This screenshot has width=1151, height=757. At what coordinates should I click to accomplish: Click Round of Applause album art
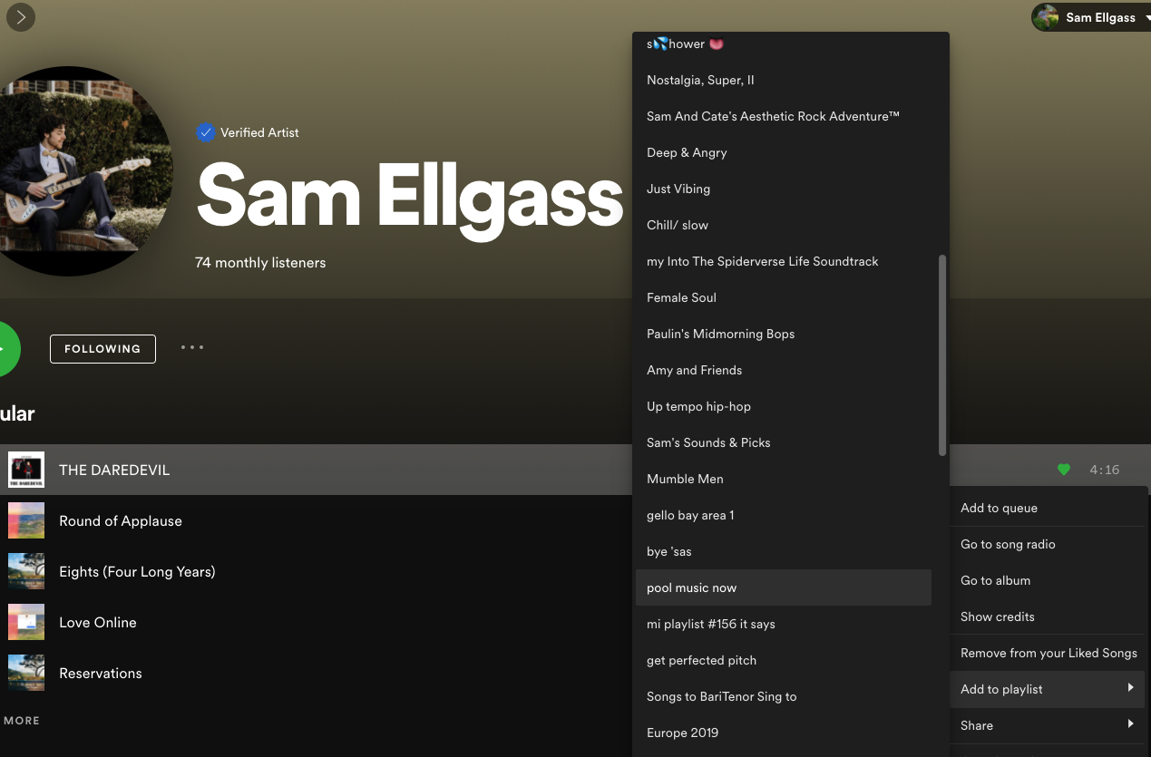[x=26, y=520]
